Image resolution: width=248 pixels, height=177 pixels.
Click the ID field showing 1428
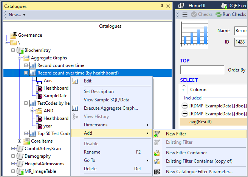click(241, 42)
